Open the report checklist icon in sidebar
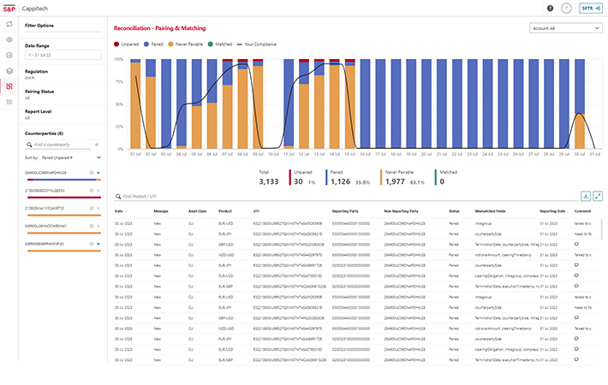This screenshot has width=608, height=385. [x=9, y=55]
